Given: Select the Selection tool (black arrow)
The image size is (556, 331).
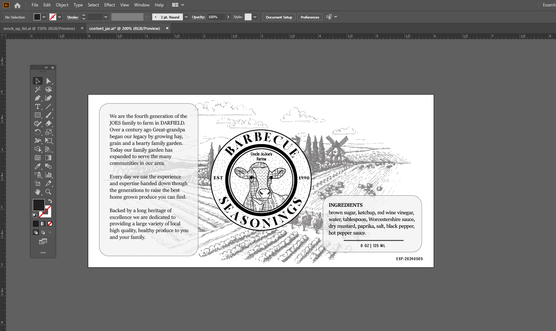Looking at the screenshot, I should [38, 81].
